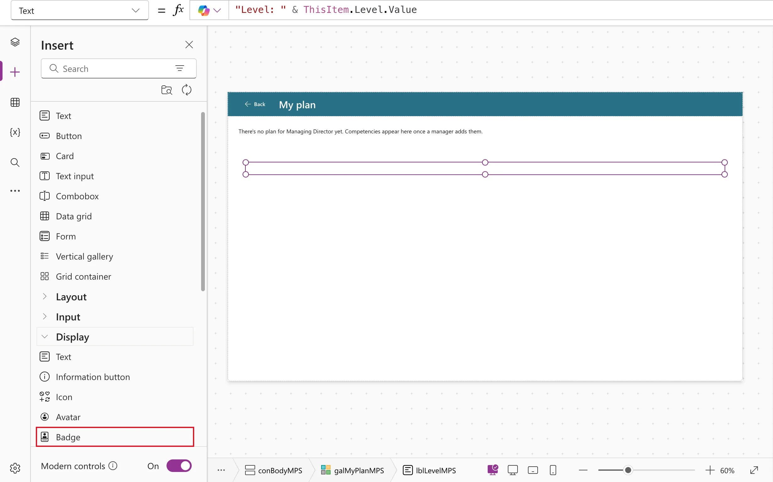The width and height of the screenshot is (773, 482).
Task: Open the left rail more options ellipsis
Action: click(15, 190)
